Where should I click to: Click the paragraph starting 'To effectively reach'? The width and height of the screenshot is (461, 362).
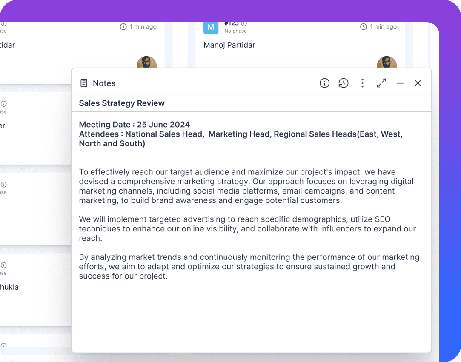click(246, 186)
